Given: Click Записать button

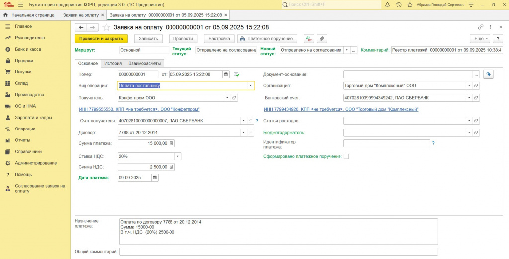Looking at the screenshot, I should [148, 39].
